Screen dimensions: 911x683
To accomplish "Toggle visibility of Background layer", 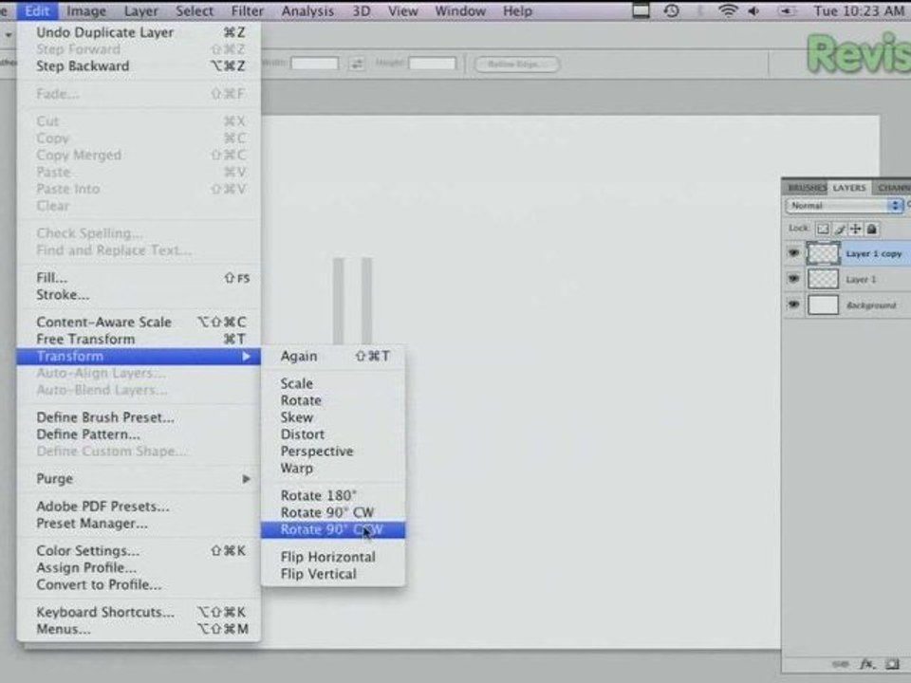I will point(793,305).
